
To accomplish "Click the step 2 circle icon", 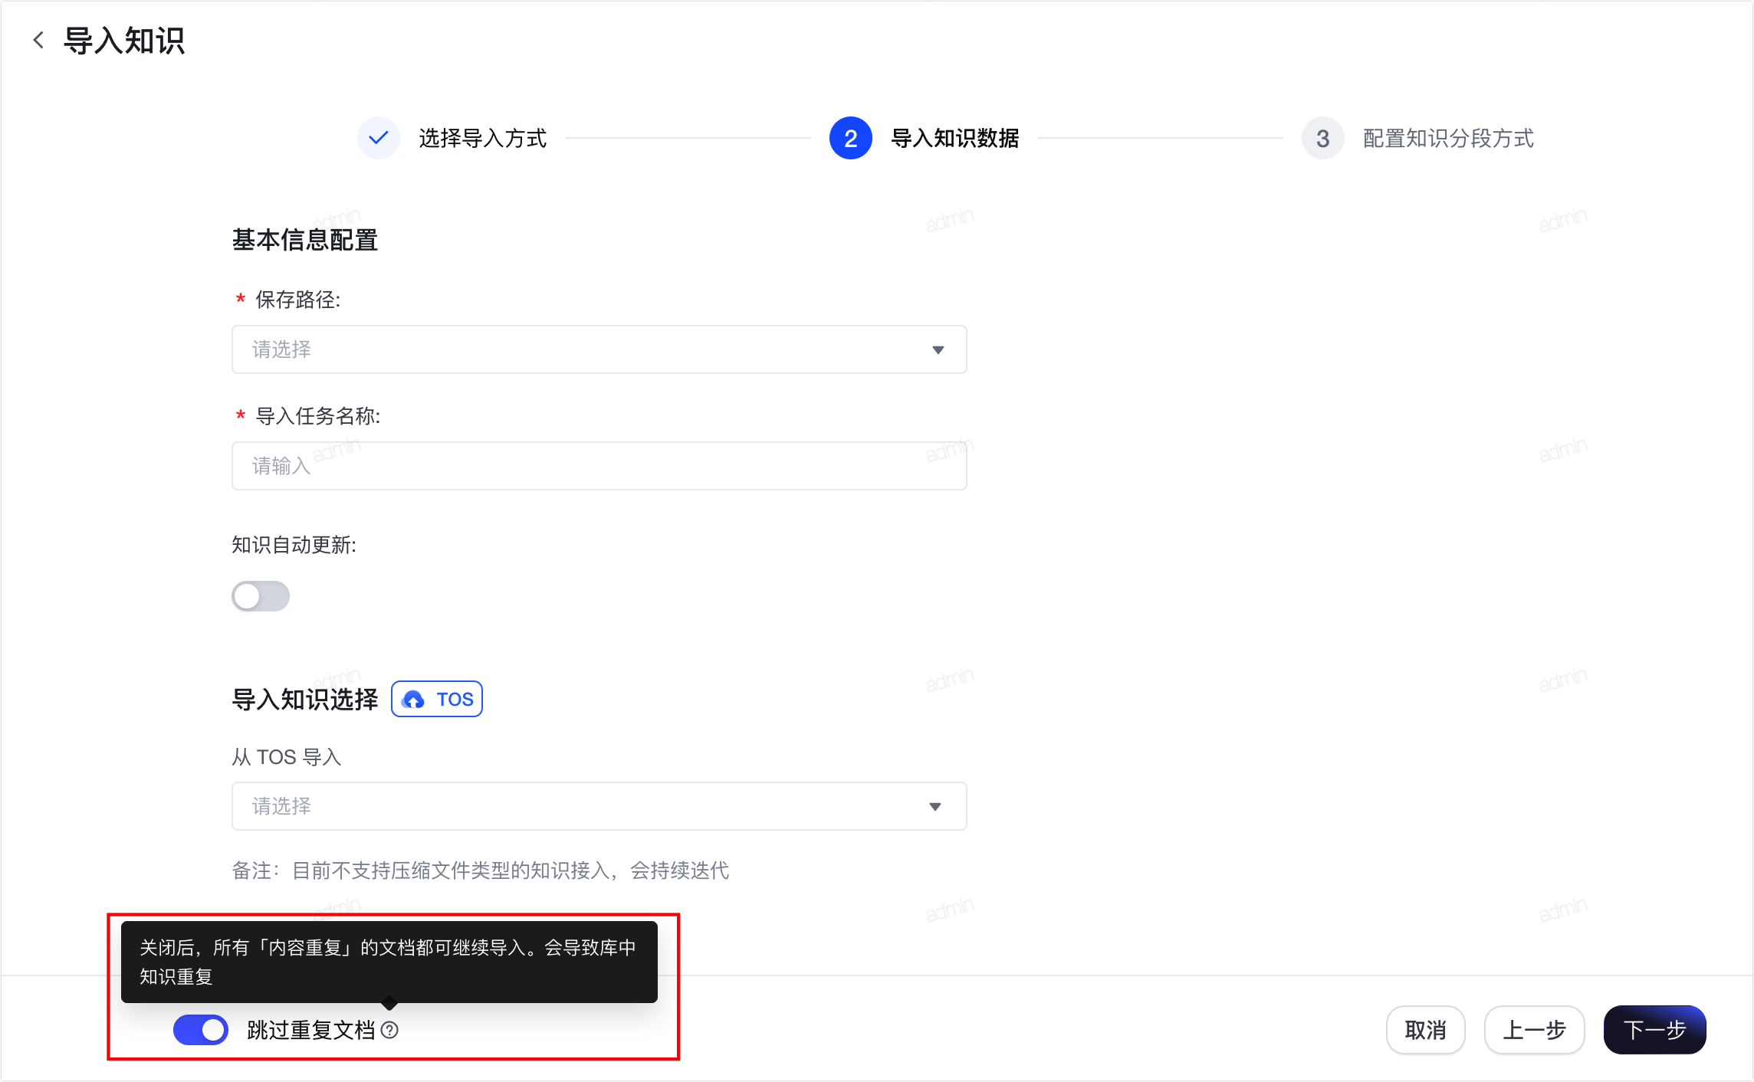I will click(851, 138).
